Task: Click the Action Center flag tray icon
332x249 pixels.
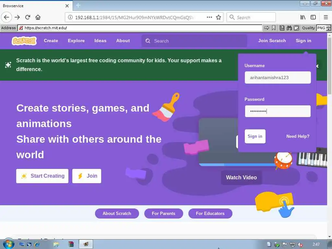Action: [285, 244]
